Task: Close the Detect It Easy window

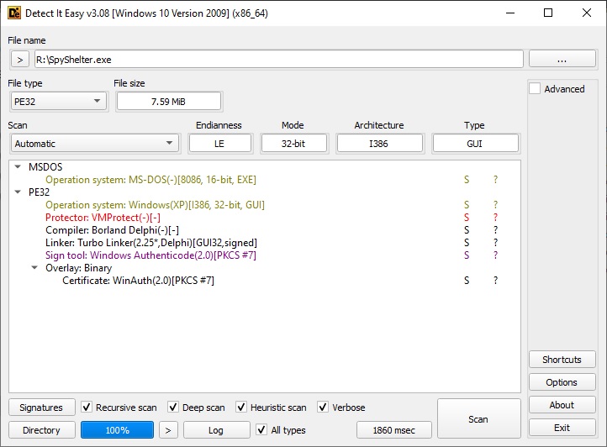Action: tap(587, 13)
